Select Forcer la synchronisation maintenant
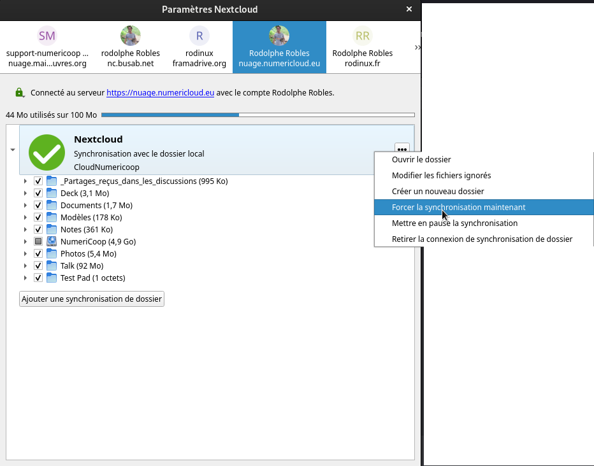 pyautogui.click(x=484, y=208)
